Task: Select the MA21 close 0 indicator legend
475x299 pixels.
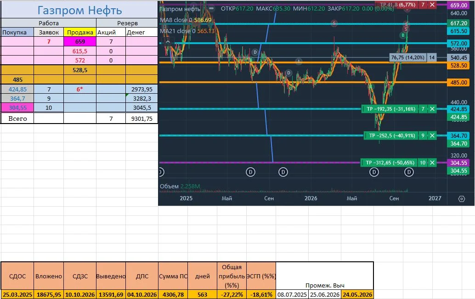Action: (x=187, y=31)
